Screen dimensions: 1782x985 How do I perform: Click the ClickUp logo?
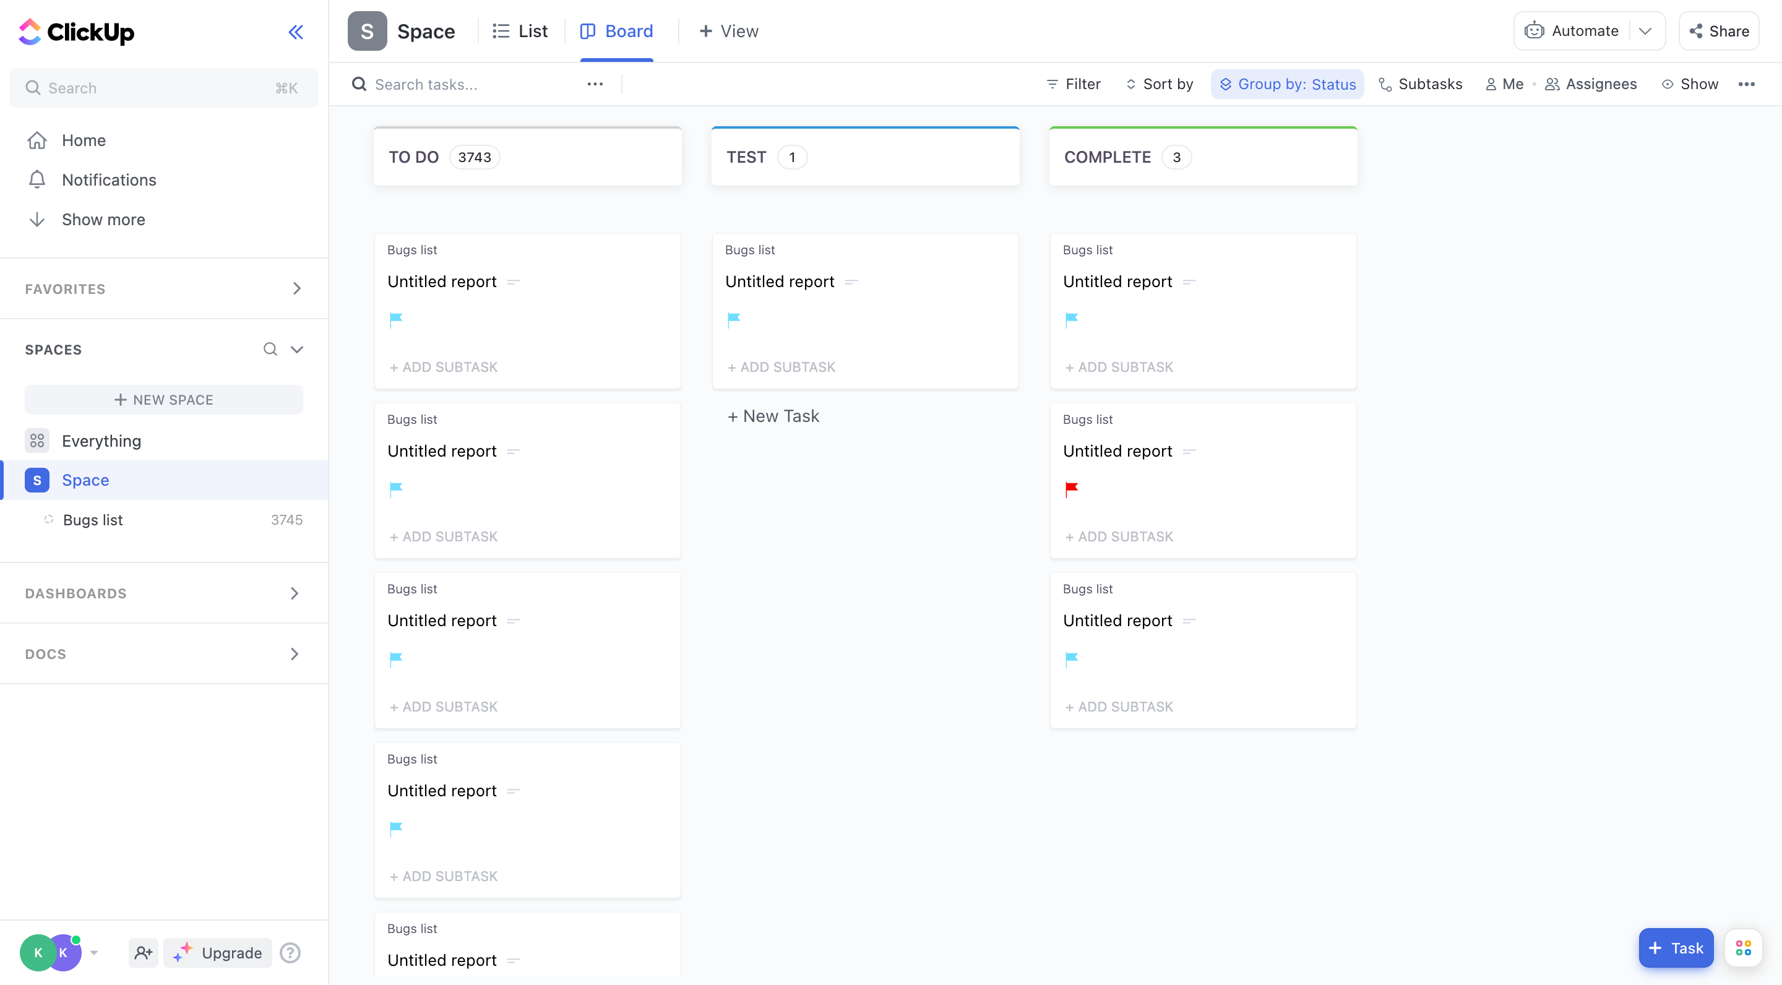coord(76,32)
